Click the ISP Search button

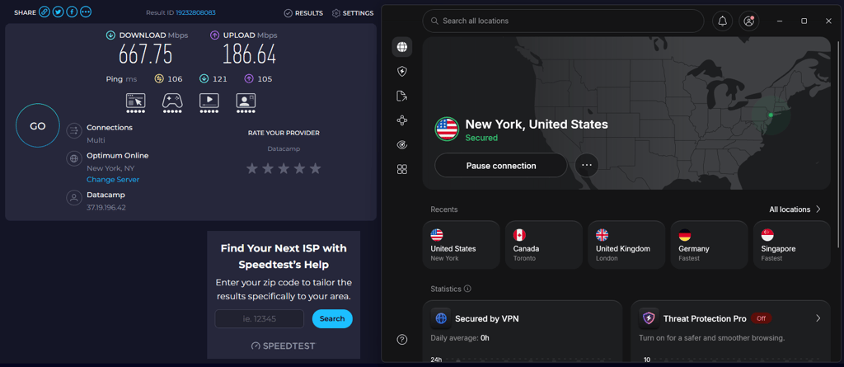tap(332, 318)
